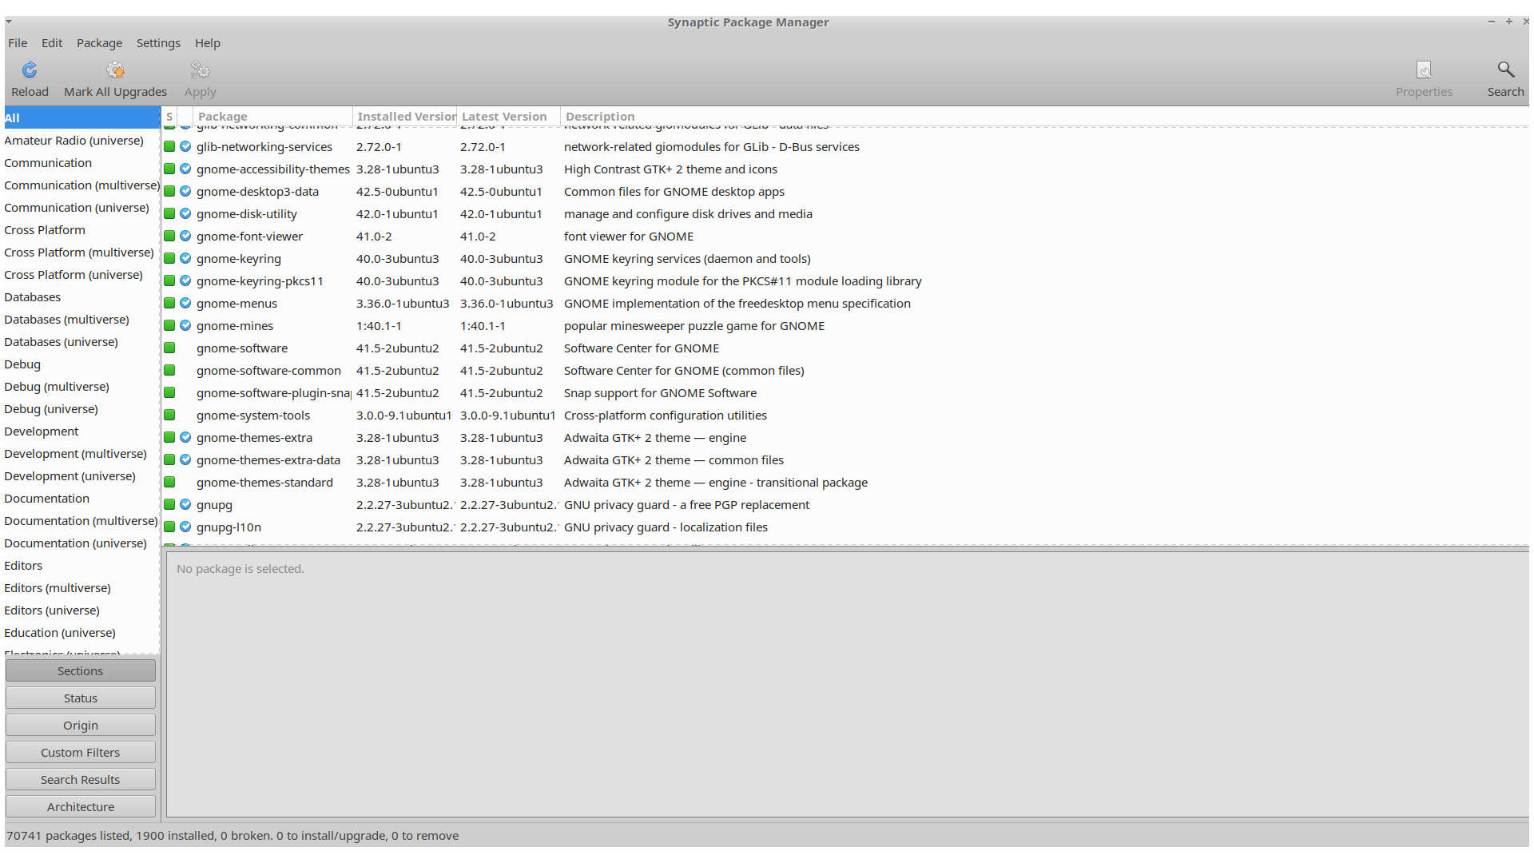Open Properties via toolbar icon
The image size is (1534, 863).
1423,70
